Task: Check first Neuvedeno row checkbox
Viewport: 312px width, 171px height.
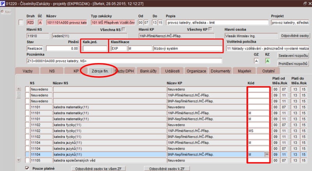Action: coord(27,89)
